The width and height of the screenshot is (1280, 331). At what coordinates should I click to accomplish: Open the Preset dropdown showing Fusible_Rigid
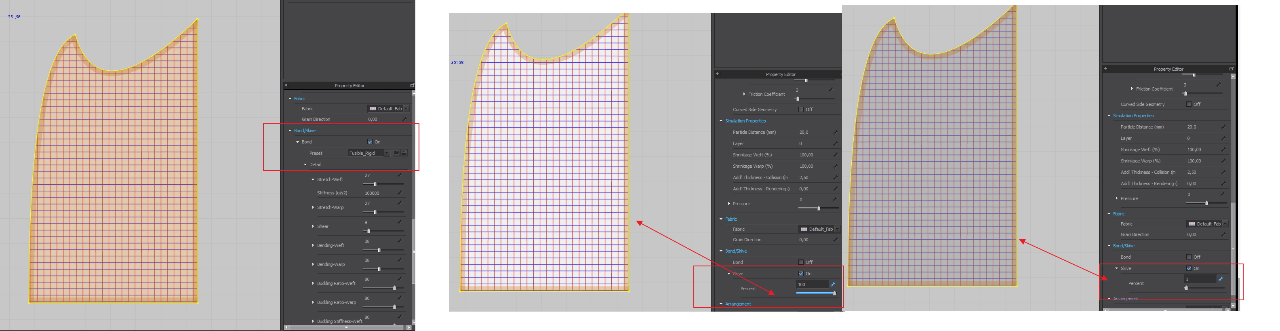coord(387,153)
